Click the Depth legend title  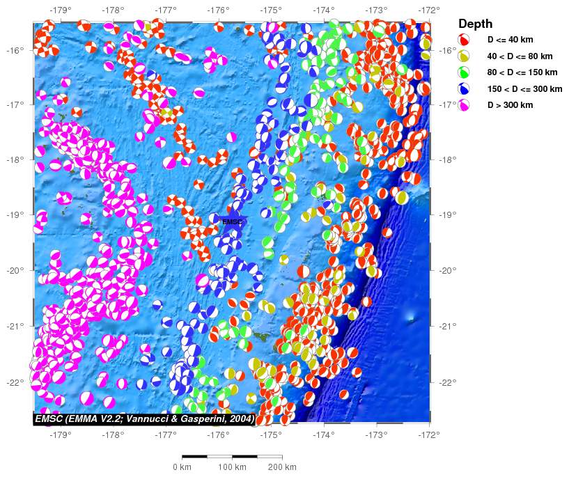476,24
